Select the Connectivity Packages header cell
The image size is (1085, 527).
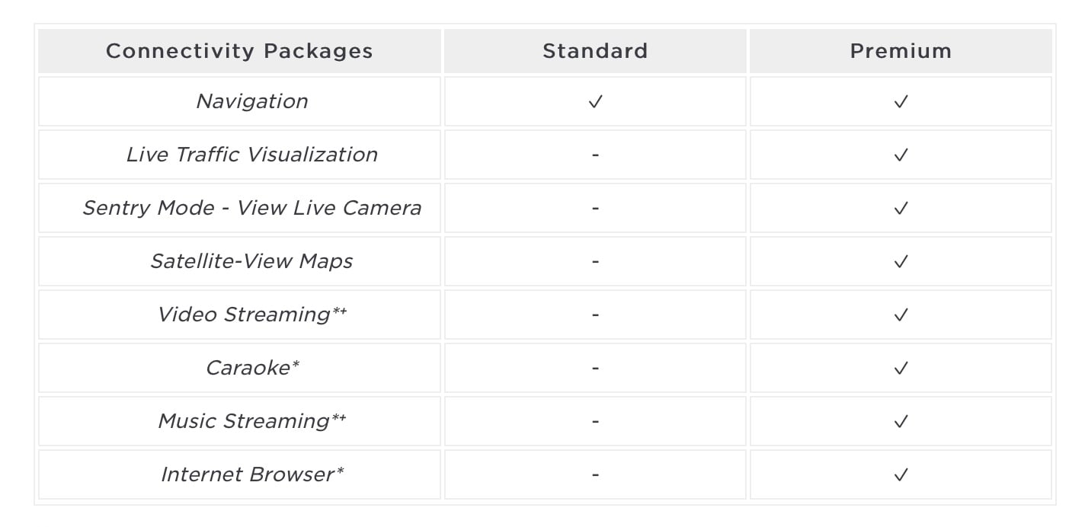239,51
